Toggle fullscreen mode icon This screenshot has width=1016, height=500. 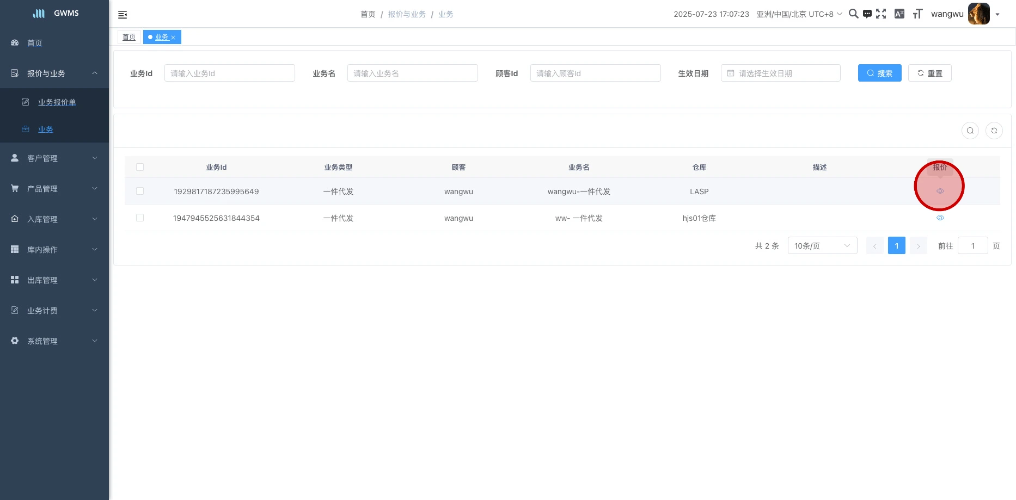tap(881, 14)
